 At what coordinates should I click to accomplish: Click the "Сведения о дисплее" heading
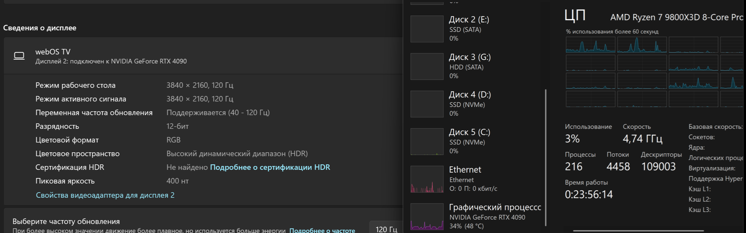click(x=40, y=28)
